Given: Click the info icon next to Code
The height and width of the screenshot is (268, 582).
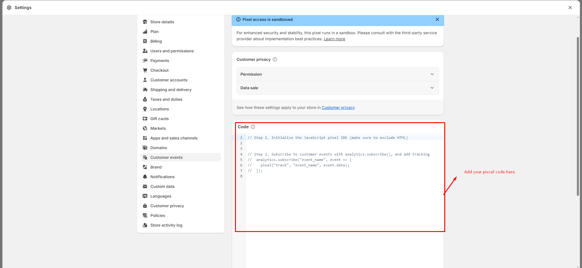Looking at the screenshot, I should point(253,127).
